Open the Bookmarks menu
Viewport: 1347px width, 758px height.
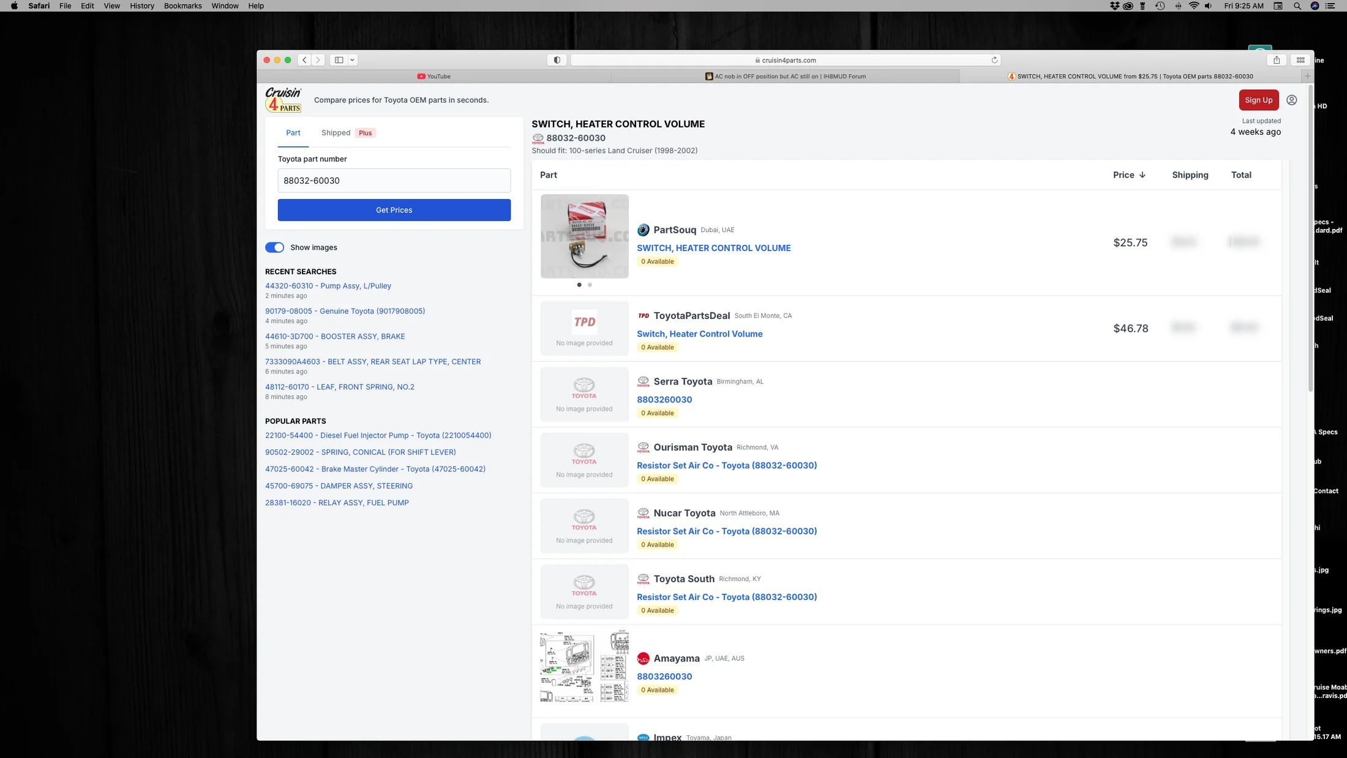pos(182,6)
